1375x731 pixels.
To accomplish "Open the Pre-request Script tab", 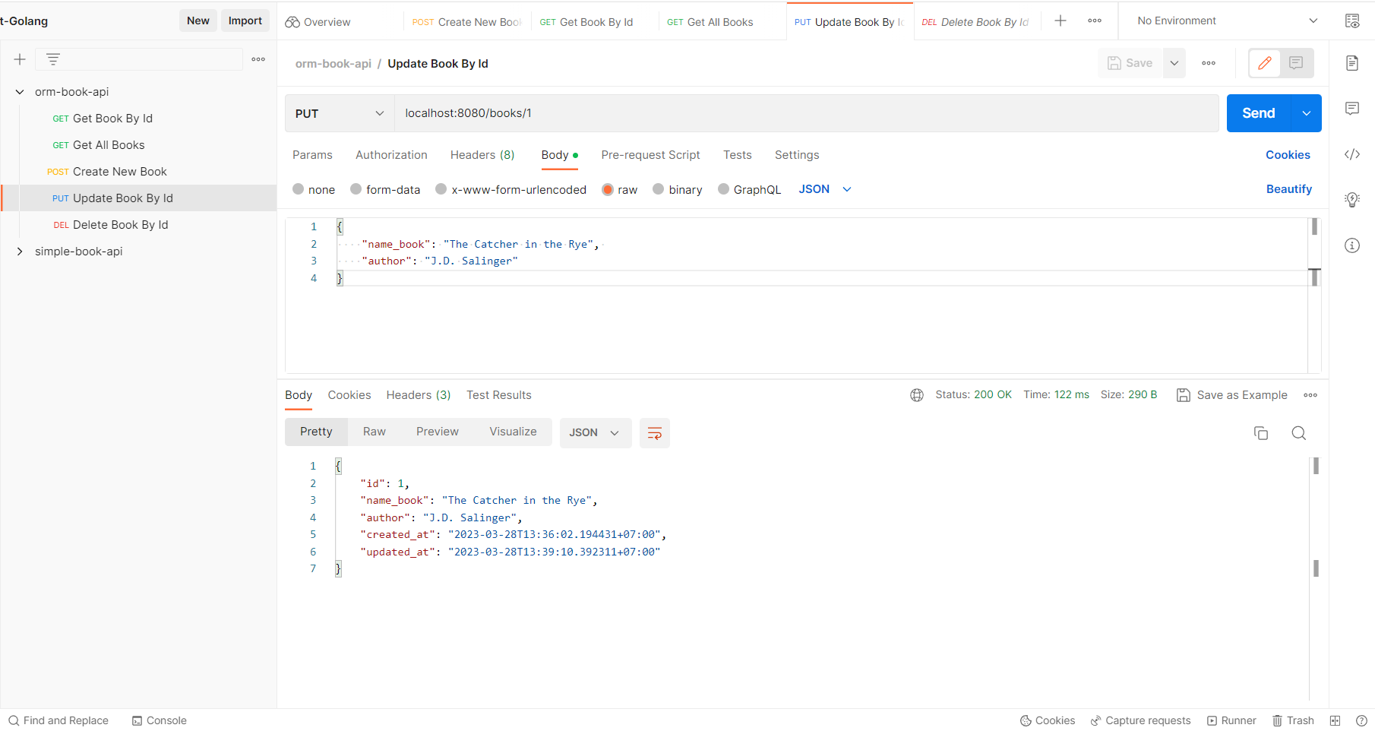I will pyautogui.click(x=650, y=155).
